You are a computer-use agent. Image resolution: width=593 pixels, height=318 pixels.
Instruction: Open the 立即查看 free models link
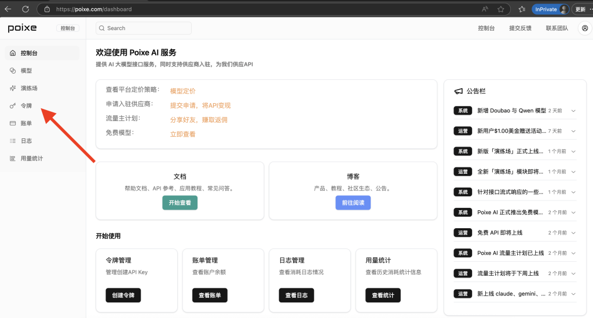pos(182,134)
